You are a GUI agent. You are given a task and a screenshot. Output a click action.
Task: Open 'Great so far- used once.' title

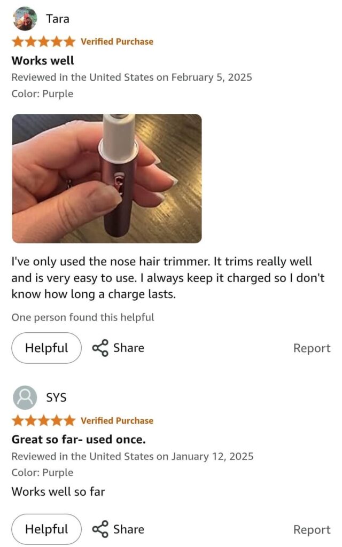79,440
